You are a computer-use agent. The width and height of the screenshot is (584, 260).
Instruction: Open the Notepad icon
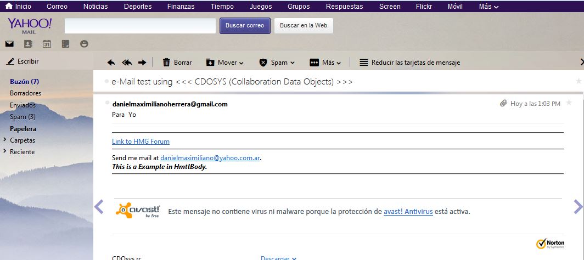point(65,44)
